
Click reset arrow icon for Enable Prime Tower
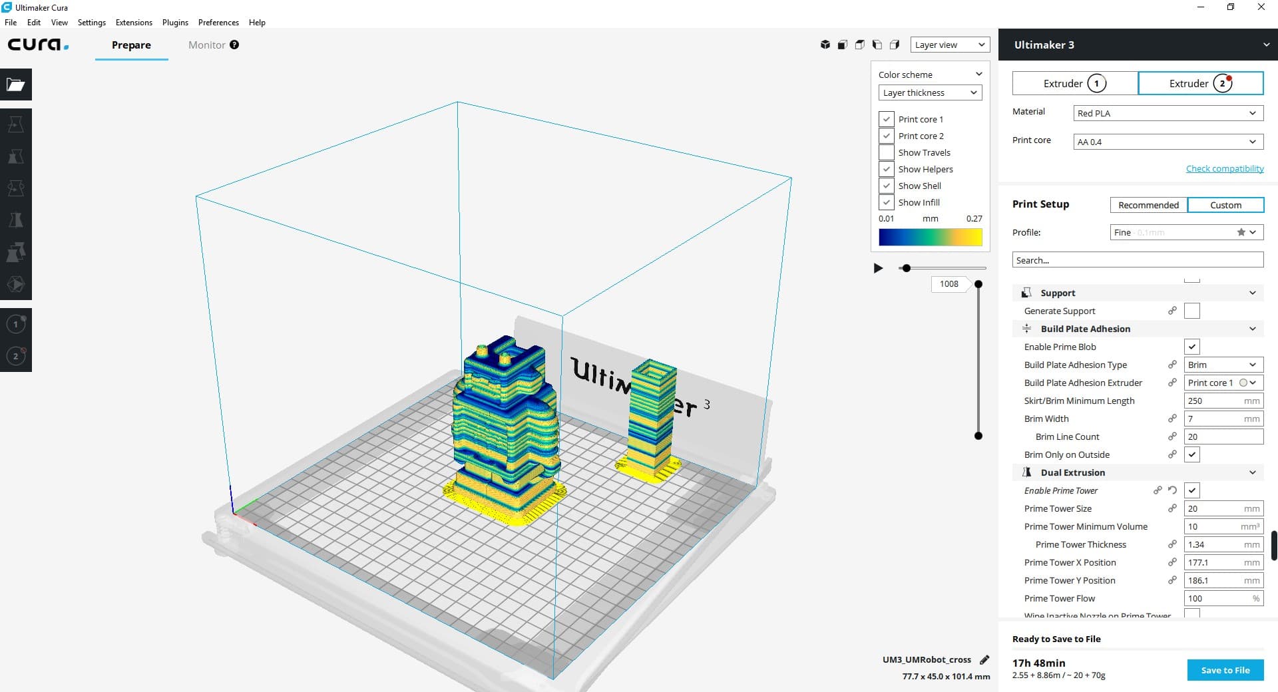point(1172,490)
